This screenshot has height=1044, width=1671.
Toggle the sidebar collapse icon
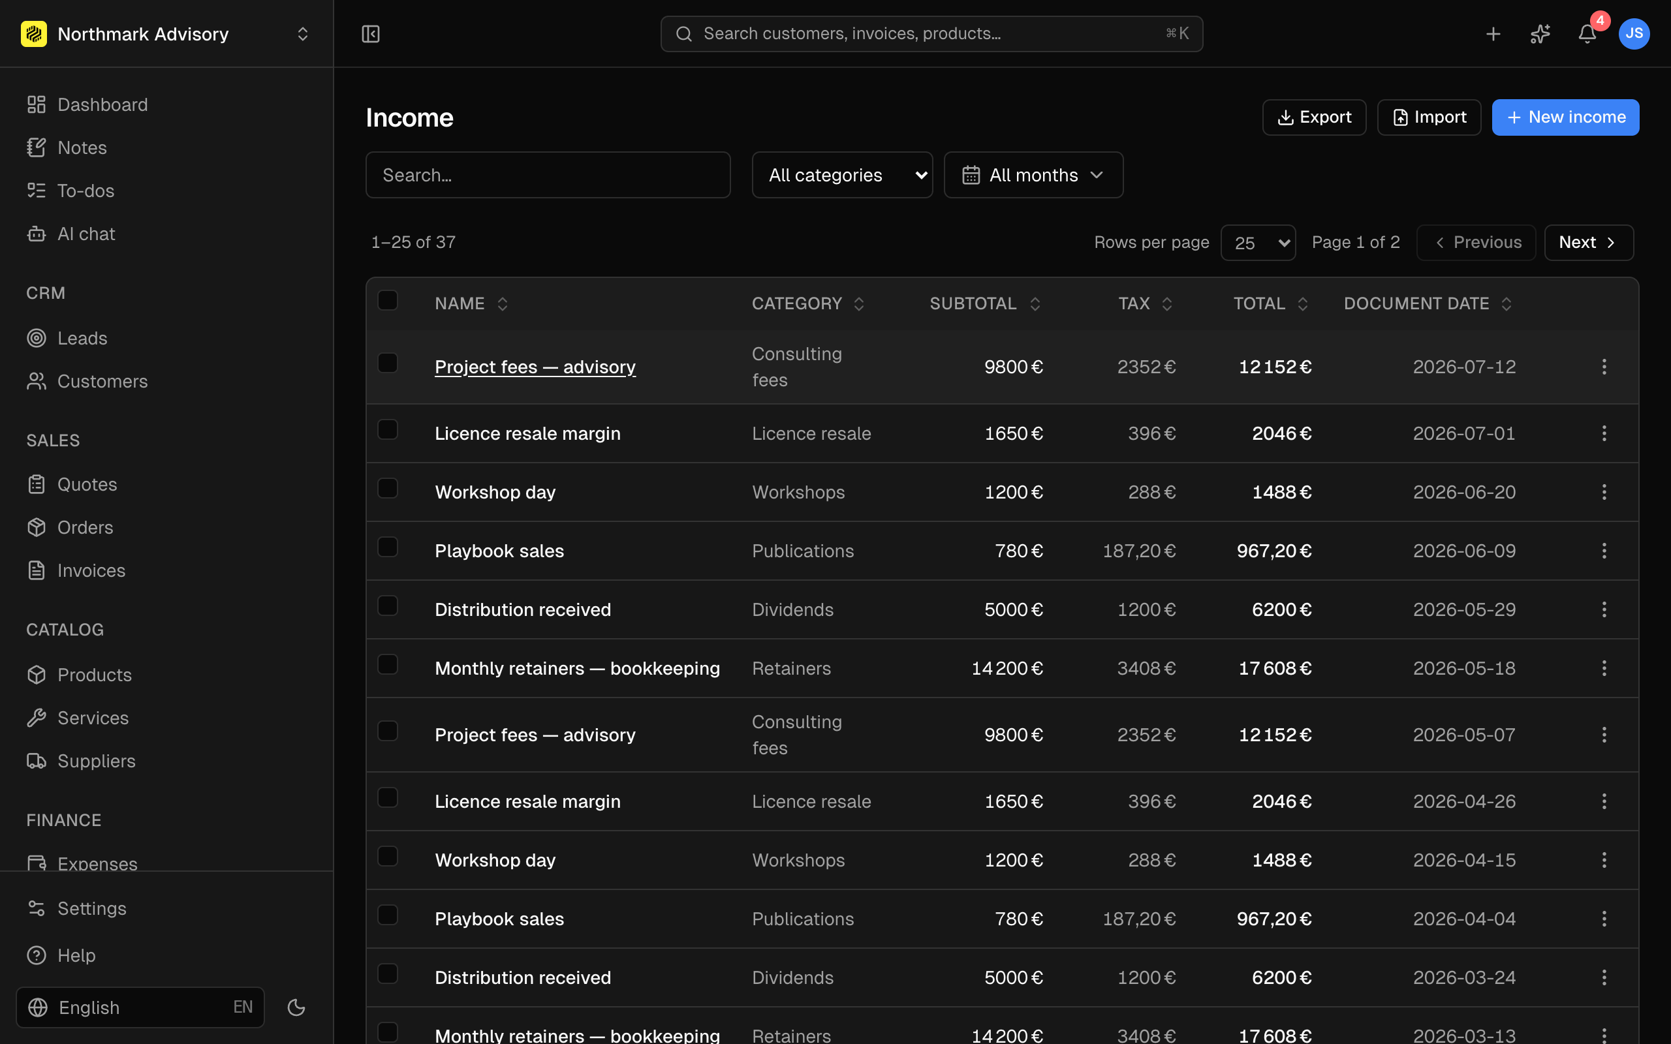coord(371,34)
